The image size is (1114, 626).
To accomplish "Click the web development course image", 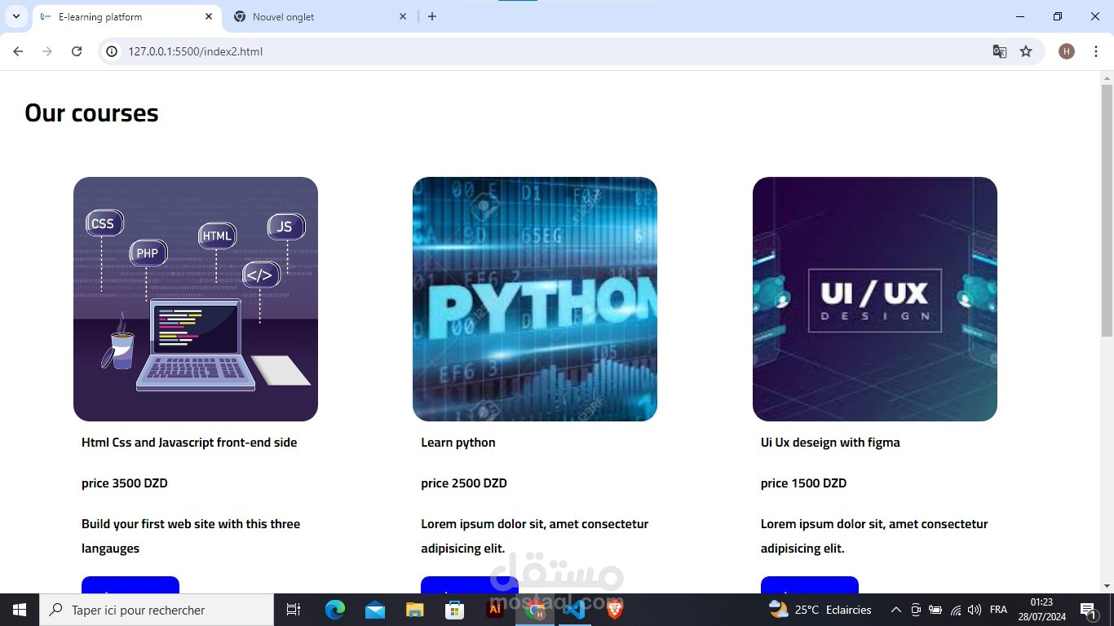I will [196, 299].
